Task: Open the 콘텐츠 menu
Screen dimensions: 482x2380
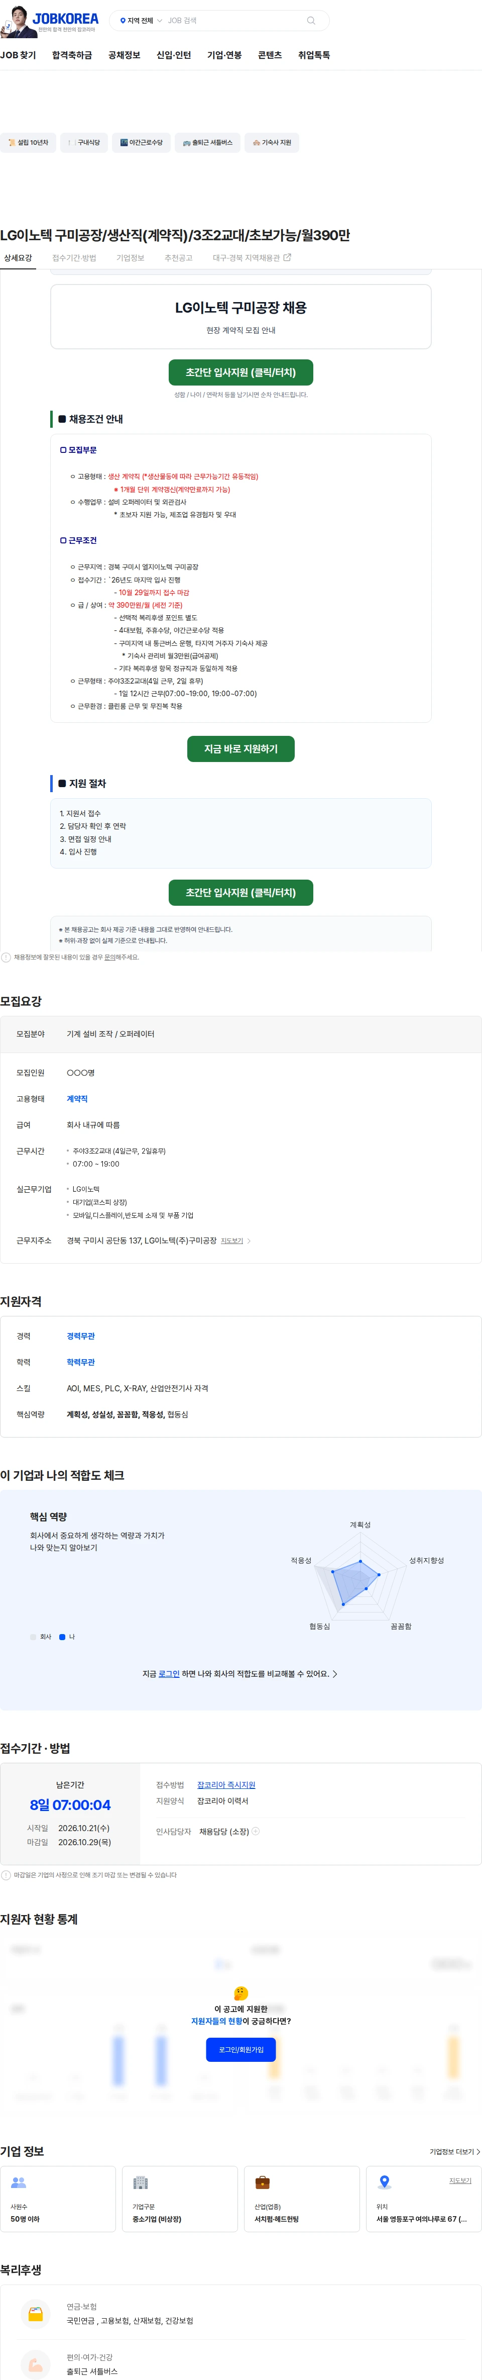Action: coord(270,55)
